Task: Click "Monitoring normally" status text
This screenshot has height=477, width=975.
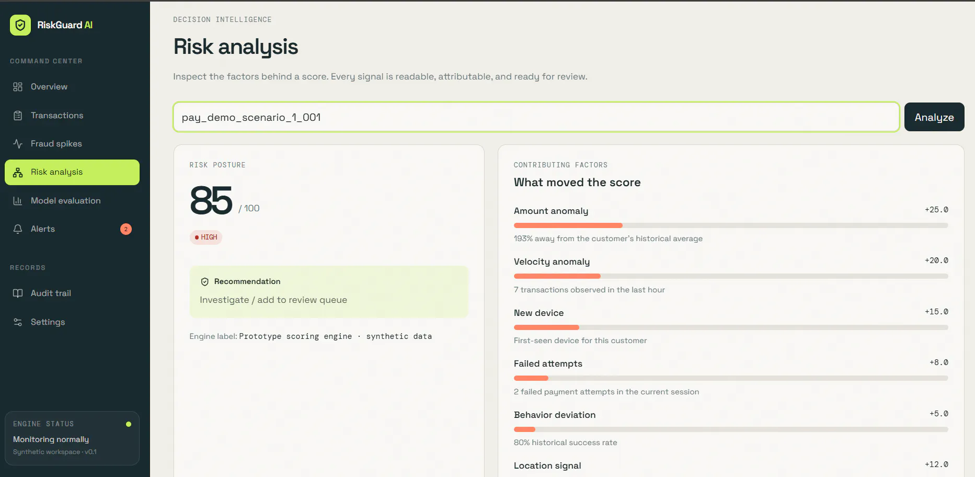Action: (51, 439)
